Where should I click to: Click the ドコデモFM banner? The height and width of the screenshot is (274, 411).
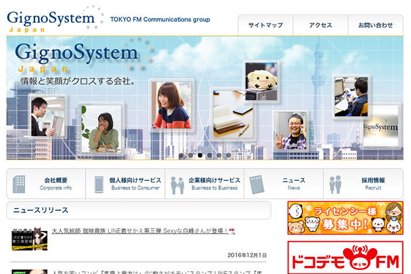345,258
